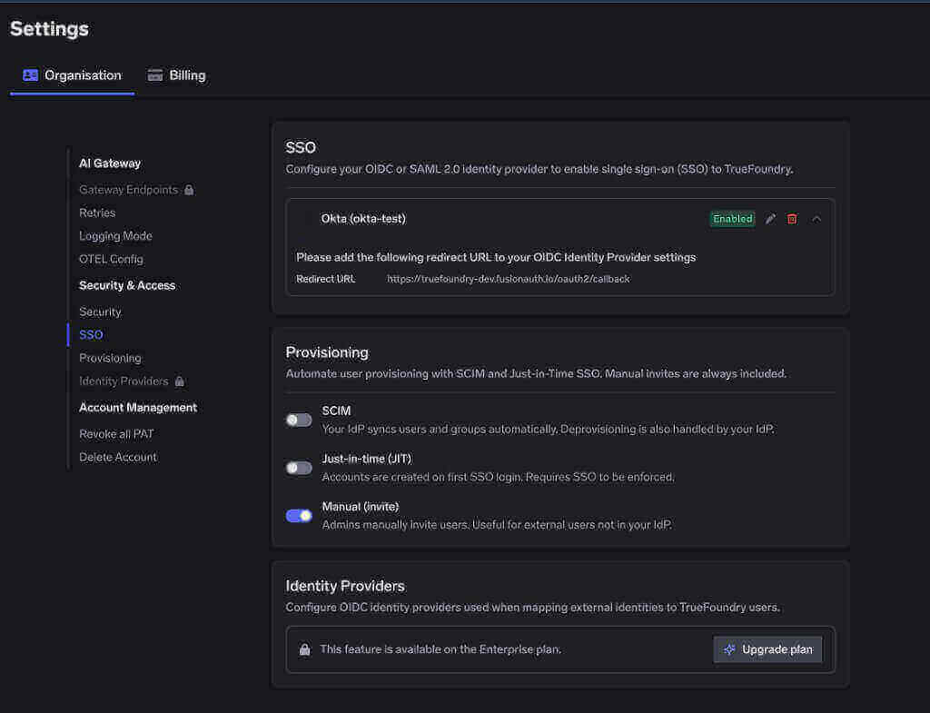This screenshot has width=930, height=713.
Task: Click the 'This feature is available on the Enterprise plan' text
Action: click(440, 649)
